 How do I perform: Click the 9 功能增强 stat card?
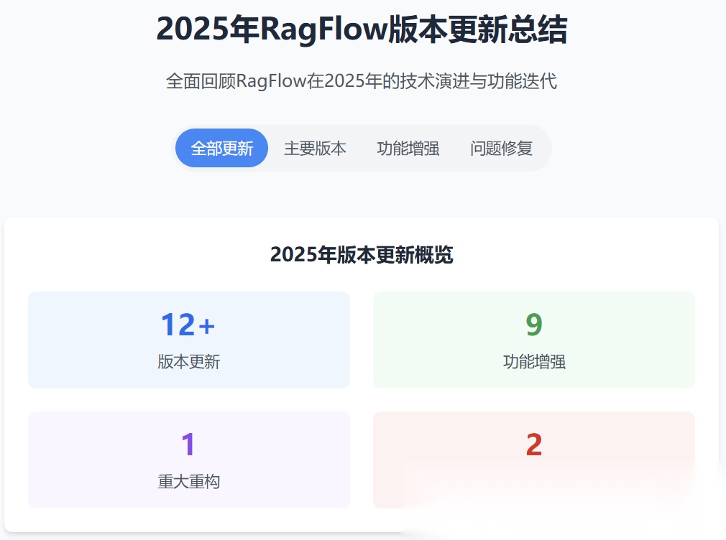pos(534,340)
